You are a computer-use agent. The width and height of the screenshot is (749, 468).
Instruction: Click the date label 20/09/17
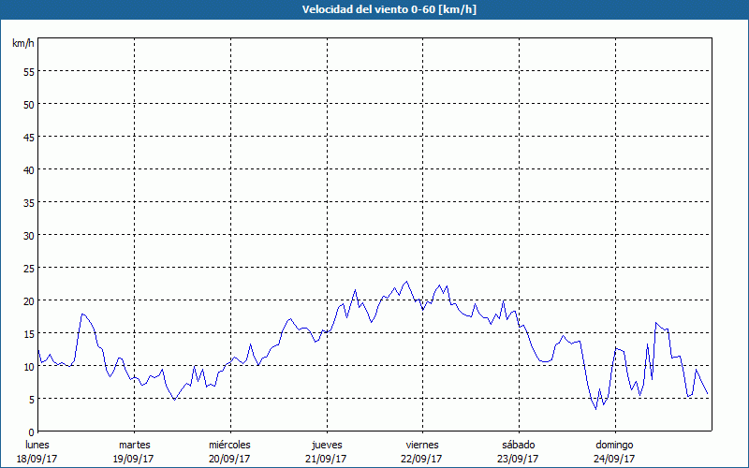tap(229, 459)
